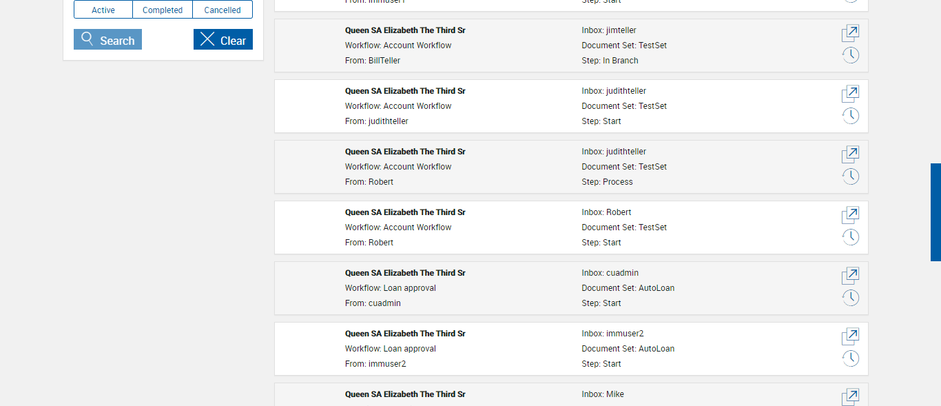Open the workflow sent from judithteller
The height and width of the screenshot is (406, 941).
(x=850, y=94)
